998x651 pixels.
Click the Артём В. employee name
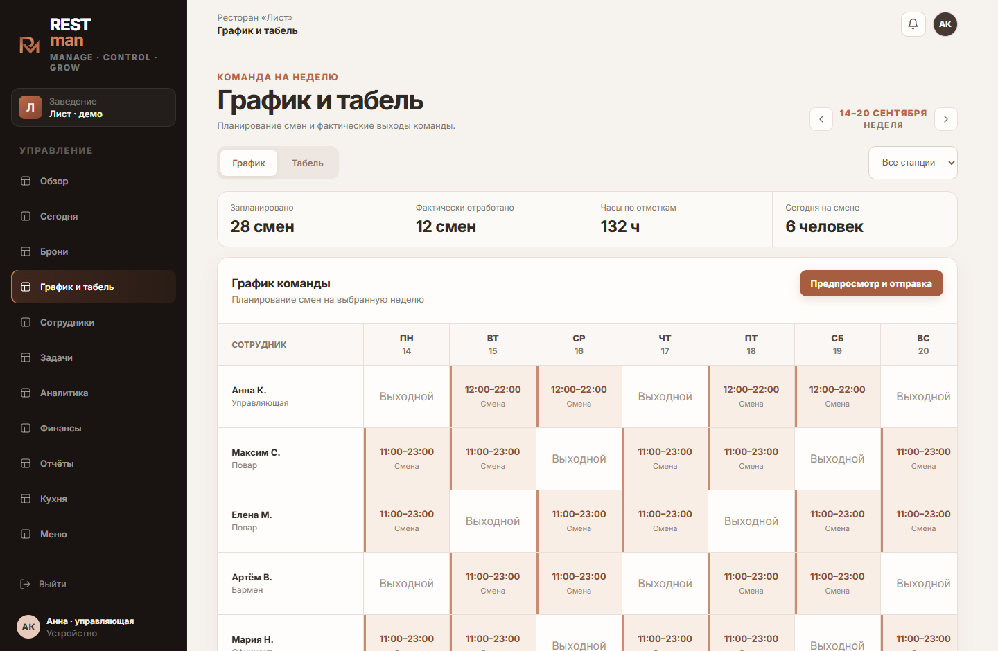(x=252, y=577)
